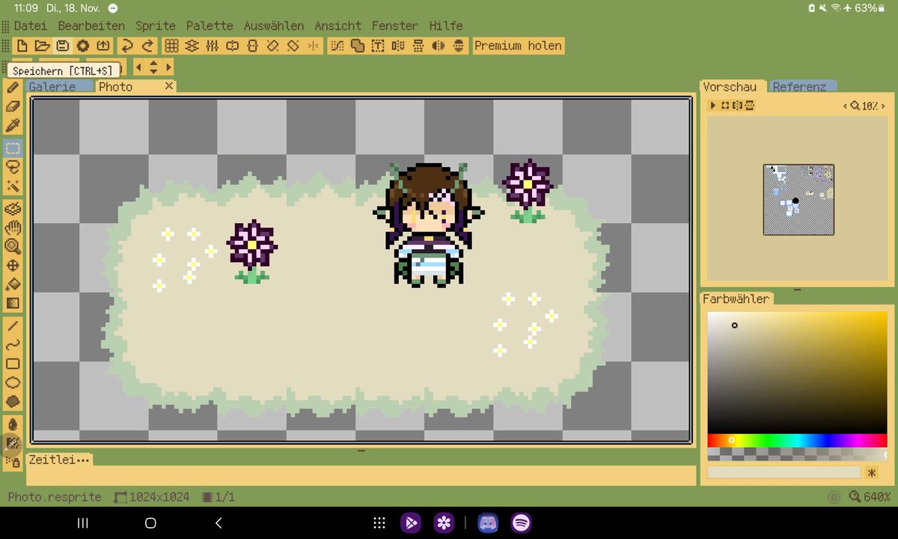
Task: Open the Android app drawer grid
Action: (379, 523)
